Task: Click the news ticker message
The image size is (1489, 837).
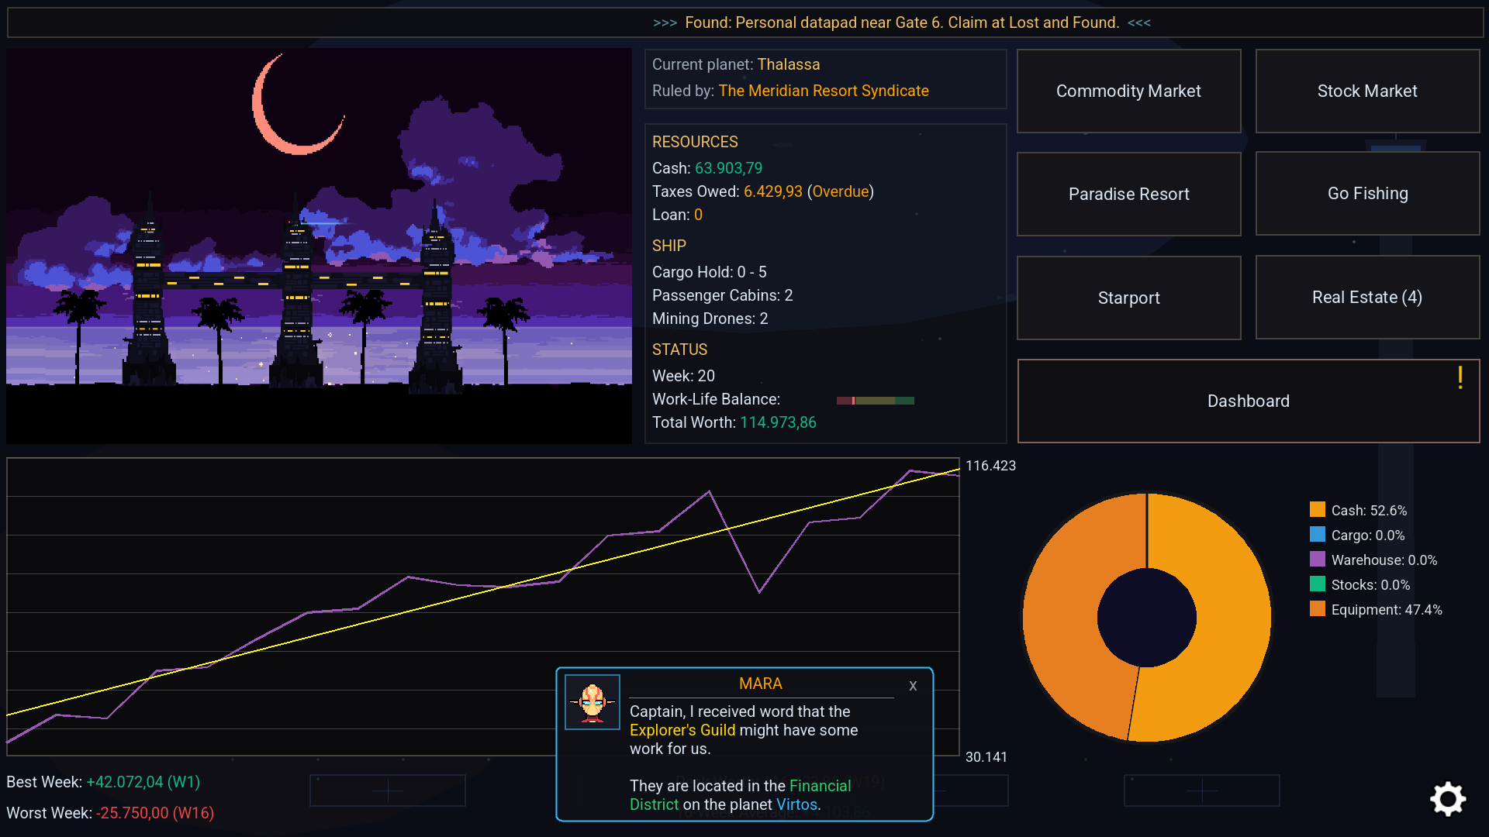Action: point(902,22)
